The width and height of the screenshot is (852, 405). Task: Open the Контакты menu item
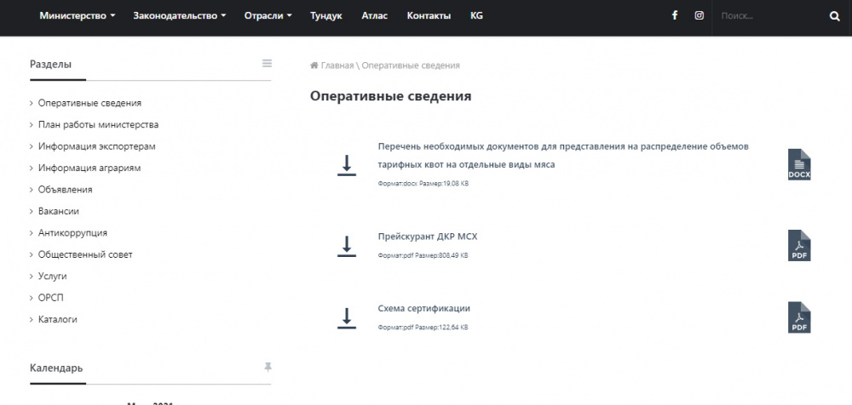point(429,15)
